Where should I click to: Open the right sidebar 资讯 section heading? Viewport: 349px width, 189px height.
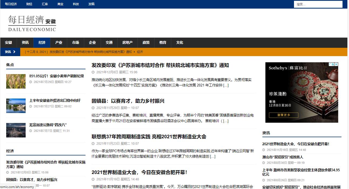(x=266, y=133)
